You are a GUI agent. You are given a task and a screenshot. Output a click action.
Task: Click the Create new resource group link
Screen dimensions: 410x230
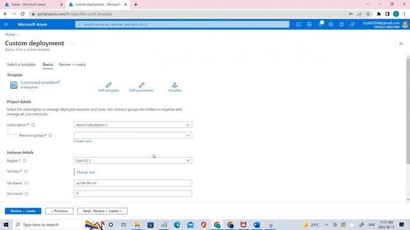(83, 141)
